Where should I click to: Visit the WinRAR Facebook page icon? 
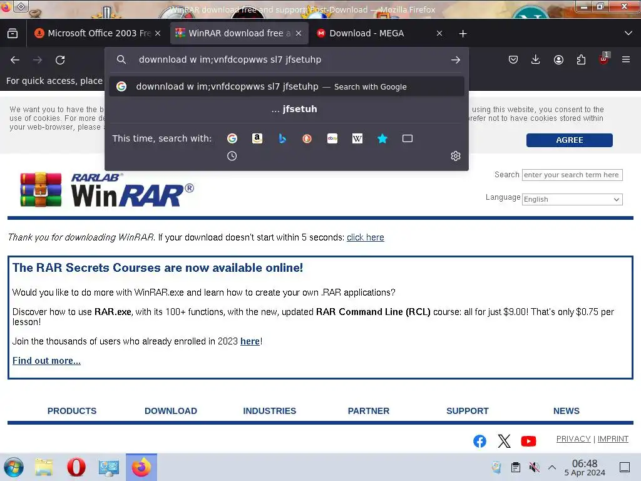[480, 441]
